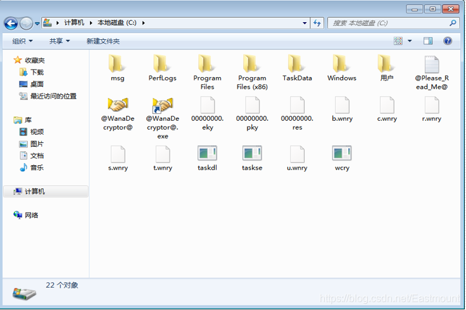Open the recent pages dropdown arrow
The width and height of the screenshot is (466, 310).
(37, 23)
